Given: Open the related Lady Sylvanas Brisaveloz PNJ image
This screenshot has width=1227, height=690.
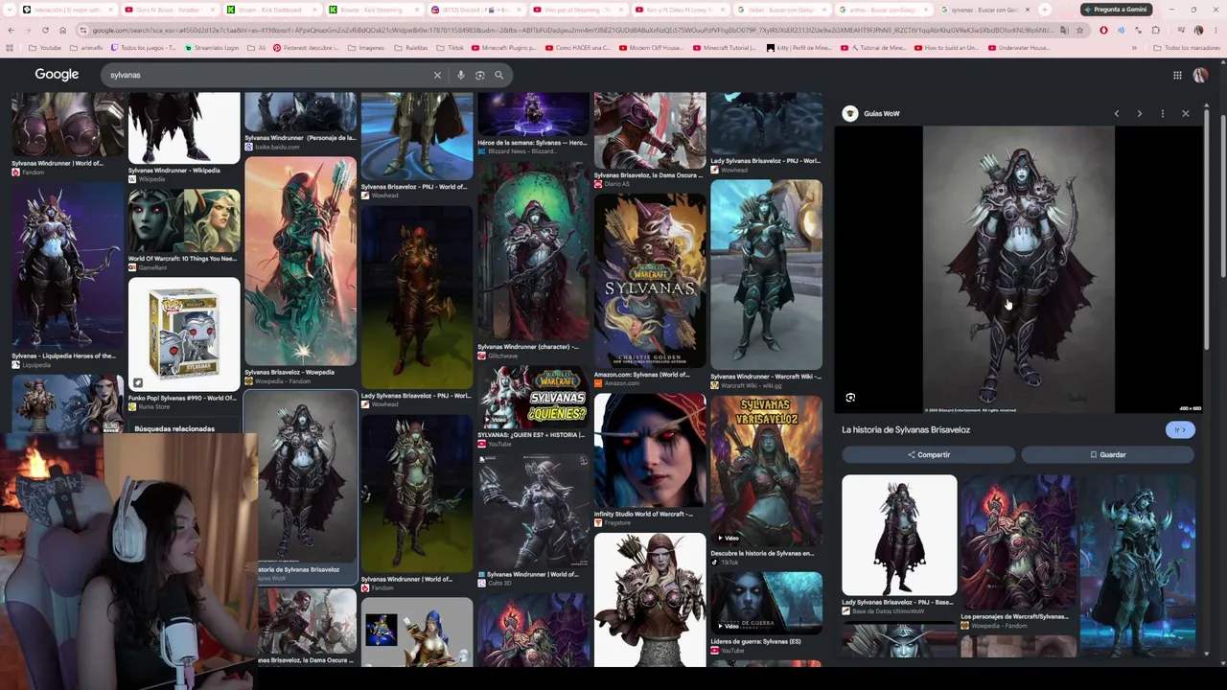Looking at the screenshot, I should (899, 535).
